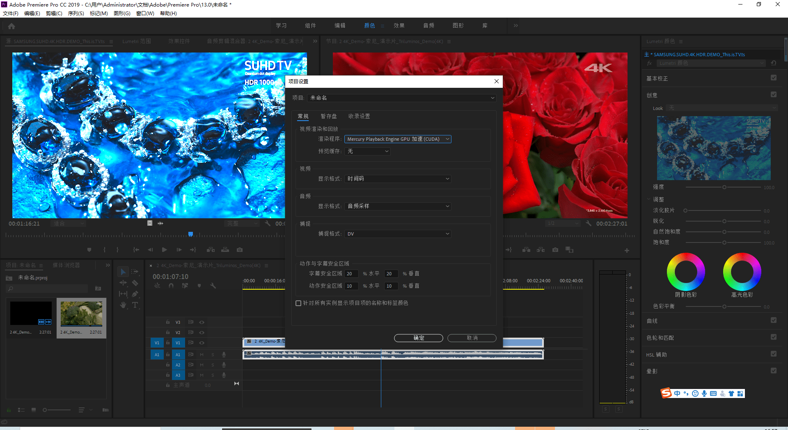This screenshot has width=788, height=430.
Task: Select the Slip tool
Action: click(x=123, y=294)
